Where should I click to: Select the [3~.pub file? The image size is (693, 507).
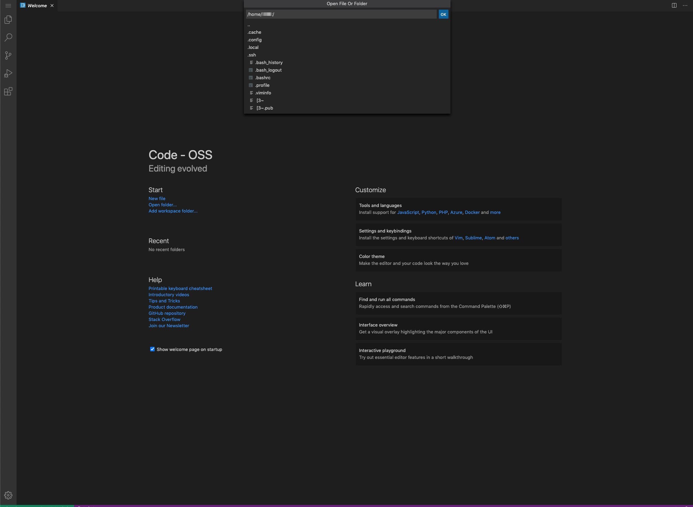pos(347,108)
